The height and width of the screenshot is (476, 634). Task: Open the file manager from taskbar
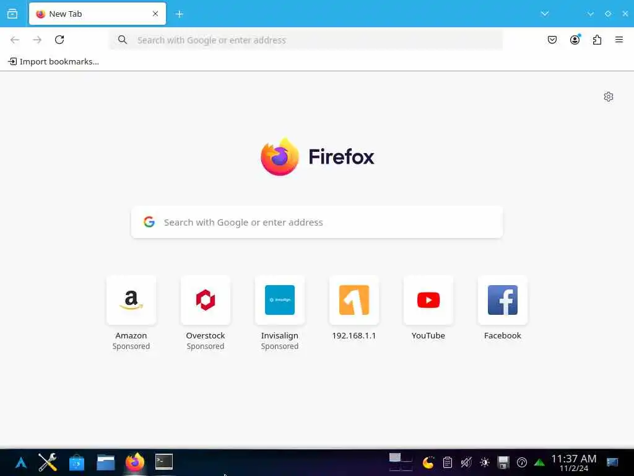coord(105,462)
